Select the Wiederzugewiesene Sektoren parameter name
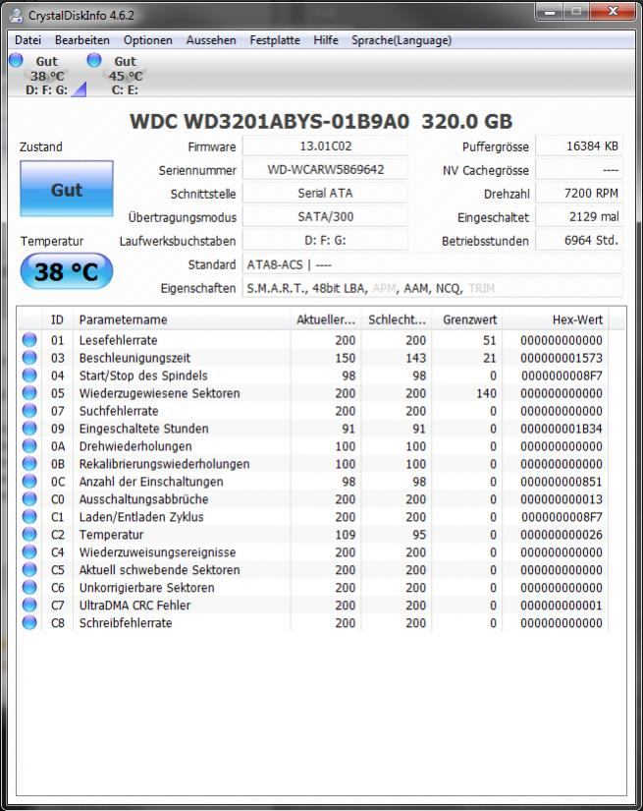The height and width of the screenshot is (811, 643). (160, 393)
